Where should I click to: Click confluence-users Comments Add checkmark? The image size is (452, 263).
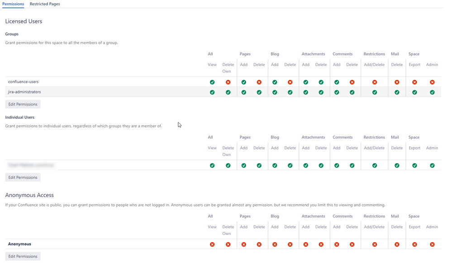(337, 82)
